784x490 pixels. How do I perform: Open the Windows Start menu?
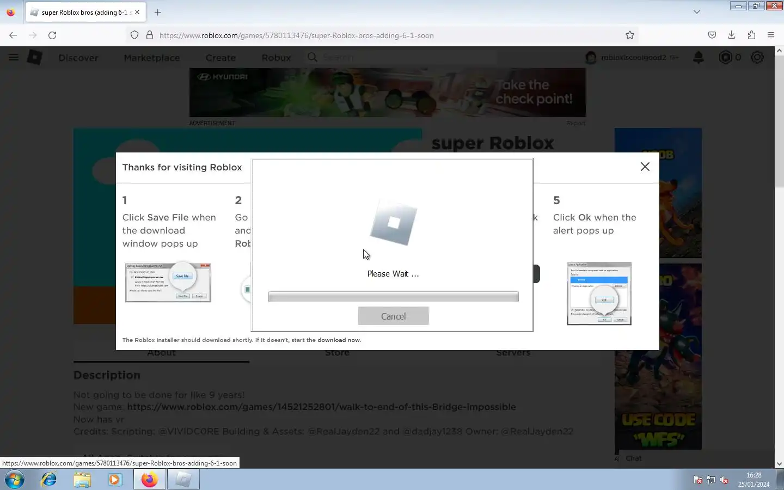15,480
